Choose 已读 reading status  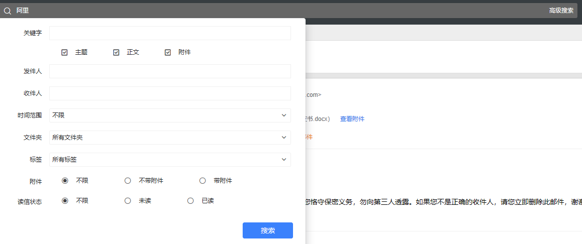(190, 201)
